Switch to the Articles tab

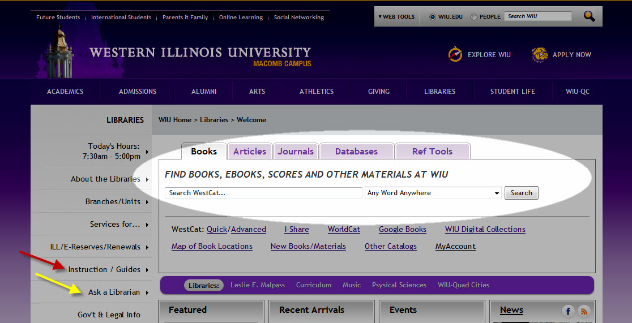(x=250, y=152)
